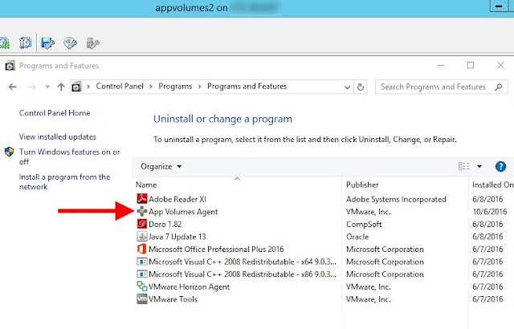Click the Oracle publisher cell

pos(357,237)
